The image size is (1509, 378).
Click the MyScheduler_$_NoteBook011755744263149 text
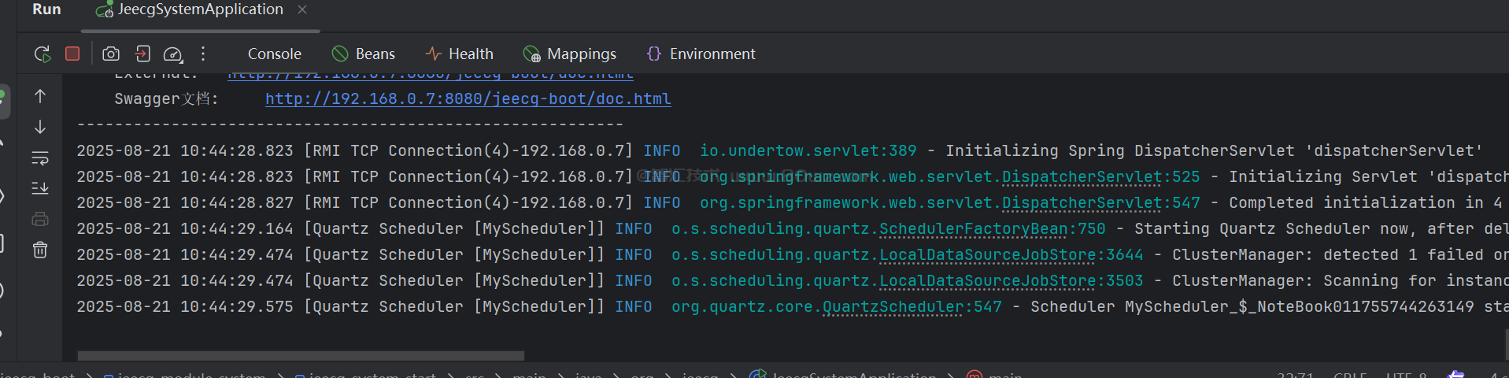coord(1299,306)
